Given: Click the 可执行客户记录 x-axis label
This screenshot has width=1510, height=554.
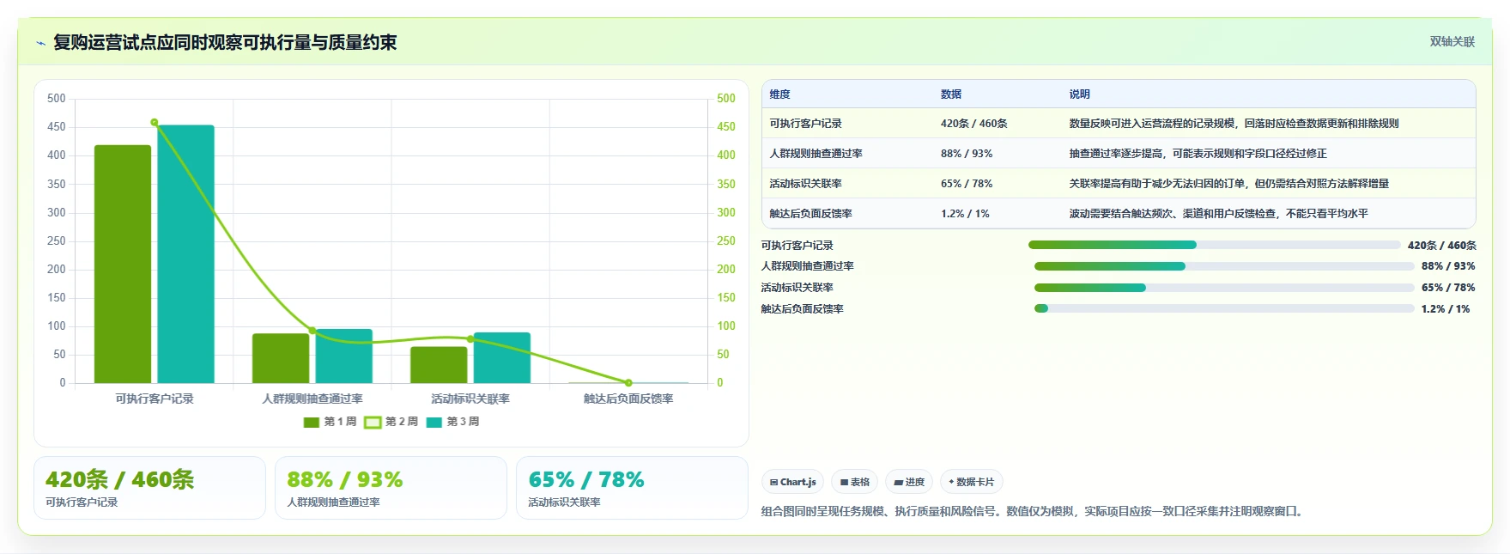Looking at the screenshot, I should (x=155, y=399).
